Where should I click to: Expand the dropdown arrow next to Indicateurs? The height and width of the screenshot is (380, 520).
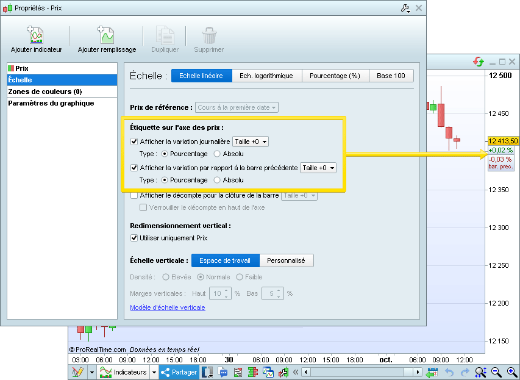154,372
